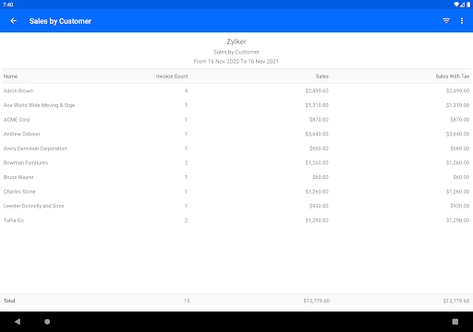This screenshot has width=473, height=332.
Task: Select Avery Dennison Corporation row
Action: pos(236,148)
